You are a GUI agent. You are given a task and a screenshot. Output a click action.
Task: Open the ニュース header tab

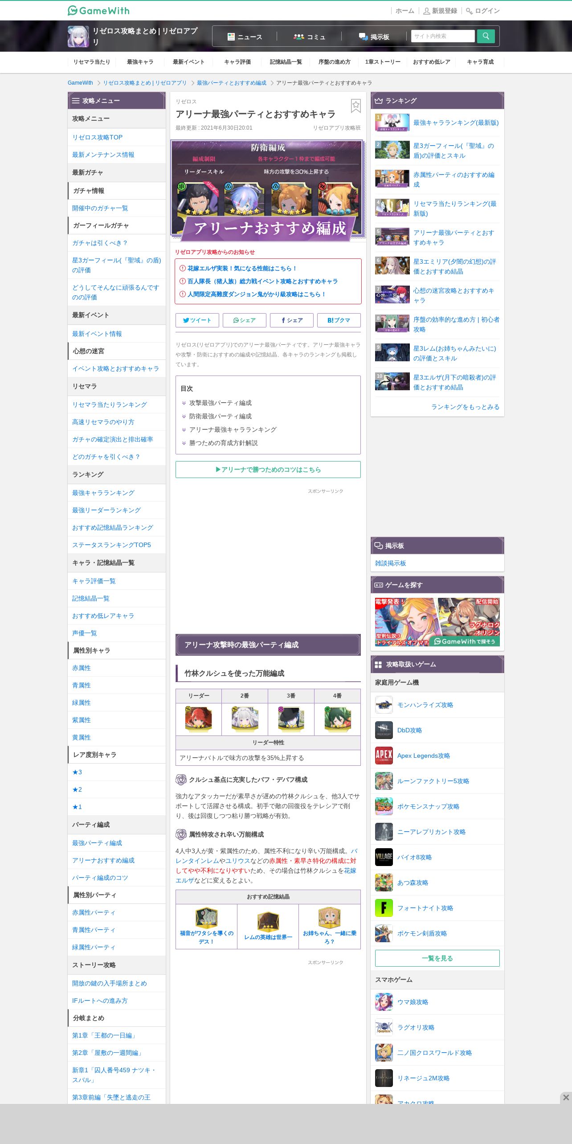tap(245, 37)
